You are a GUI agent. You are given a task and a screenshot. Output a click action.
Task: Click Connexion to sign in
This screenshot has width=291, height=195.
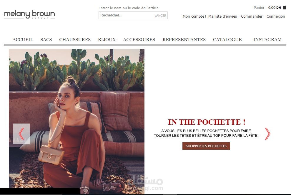[x=276, y=16]
